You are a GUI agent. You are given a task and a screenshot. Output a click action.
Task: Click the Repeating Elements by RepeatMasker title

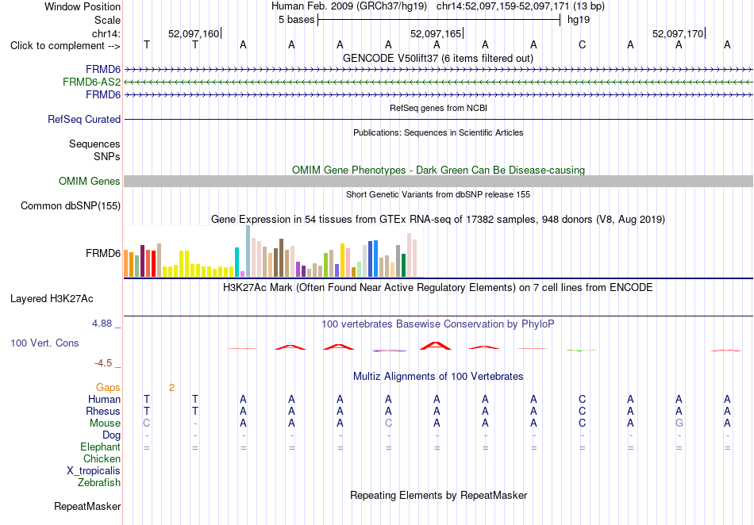[438, 495]
